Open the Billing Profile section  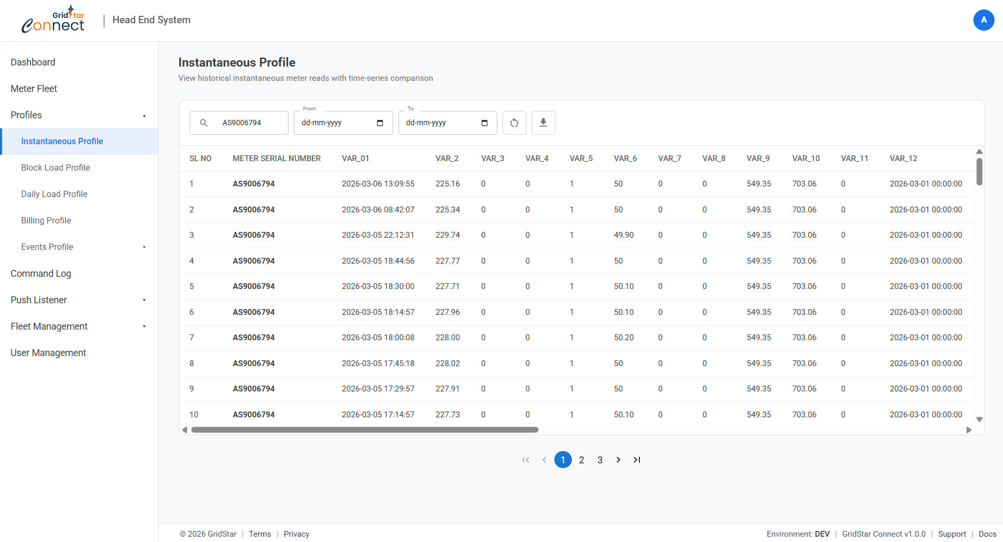click(x=46, y=220)
